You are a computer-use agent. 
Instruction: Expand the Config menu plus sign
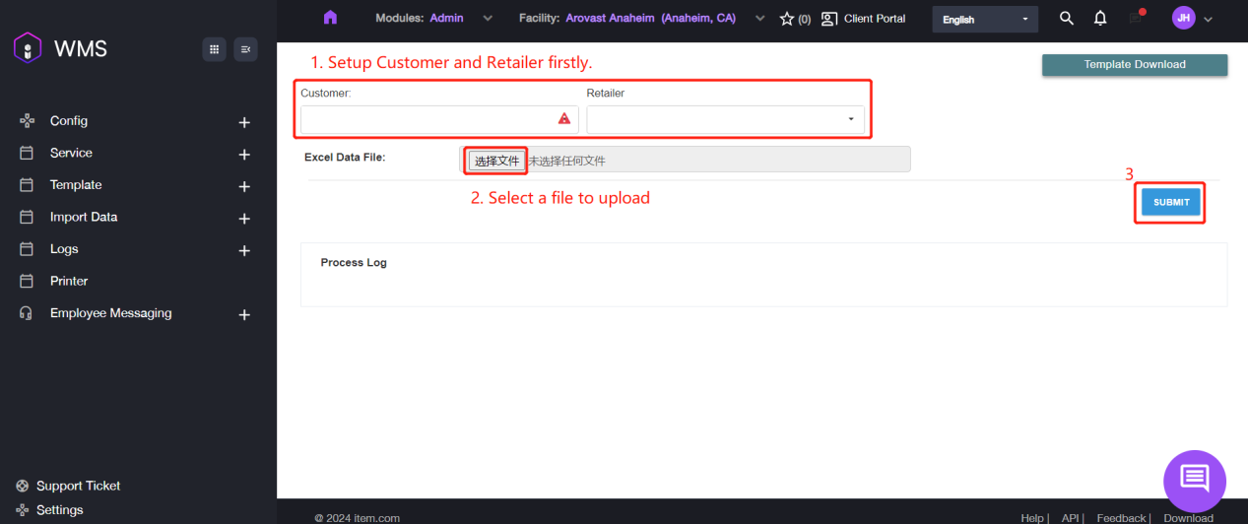(x=244, y=122)
